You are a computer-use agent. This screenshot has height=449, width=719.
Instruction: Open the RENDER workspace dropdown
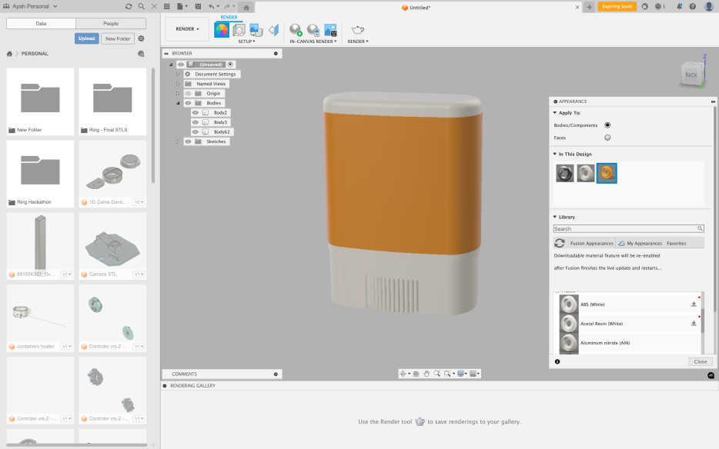click(186, 29)
